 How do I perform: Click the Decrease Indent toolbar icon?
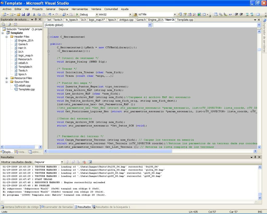pos(236,15)
